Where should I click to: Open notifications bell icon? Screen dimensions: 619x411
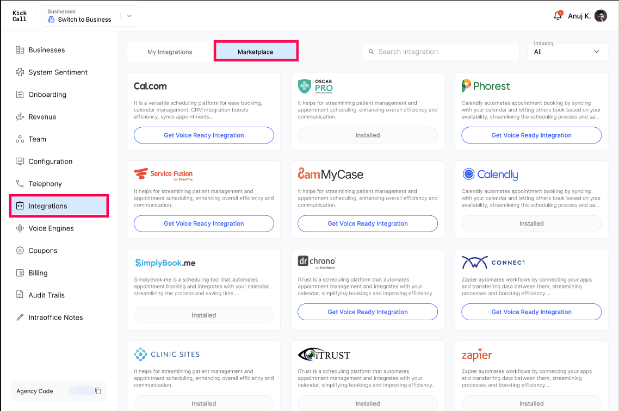558,16
